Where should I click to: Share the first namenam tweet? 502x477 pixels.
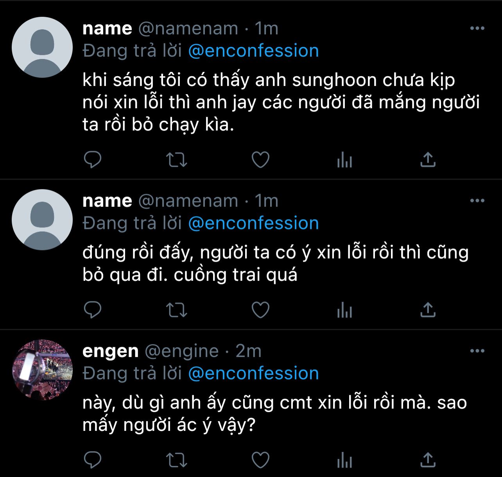pos(428,160)
